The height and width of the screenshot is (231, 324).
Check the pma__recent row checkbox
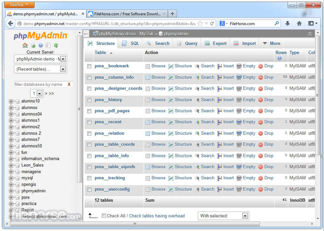point(89,122)
